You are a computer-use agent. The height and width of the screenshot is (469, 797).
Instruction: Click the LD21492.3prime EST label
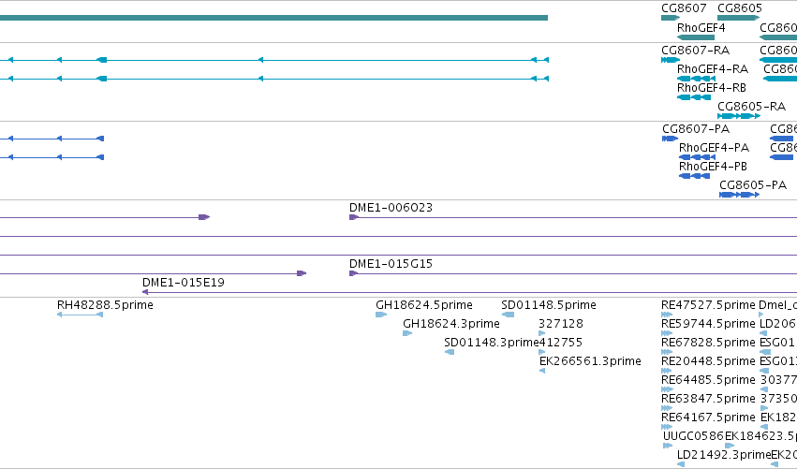pos(724,455)
